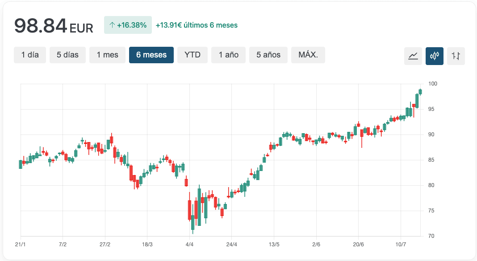Switch to the OHLC bar chart icon

[x=456, y=56]
